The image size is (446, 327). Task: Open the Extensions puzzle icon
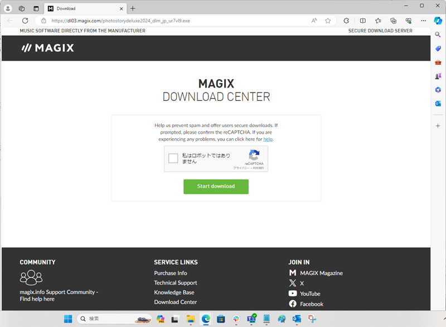(x=346, y=21)
